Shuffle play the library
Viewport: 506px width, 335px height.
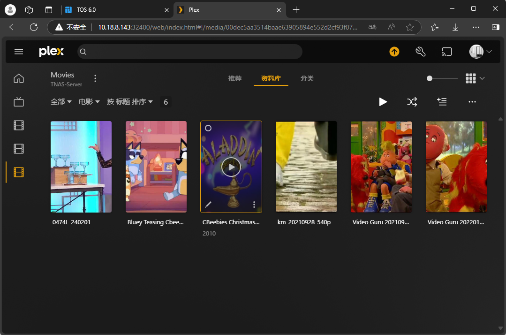point(412,102)
